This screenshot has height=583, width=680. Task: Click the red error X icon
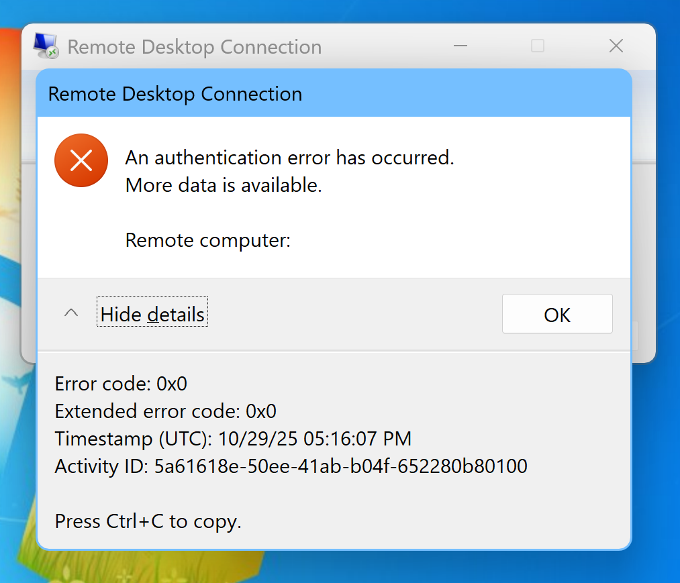81,160
